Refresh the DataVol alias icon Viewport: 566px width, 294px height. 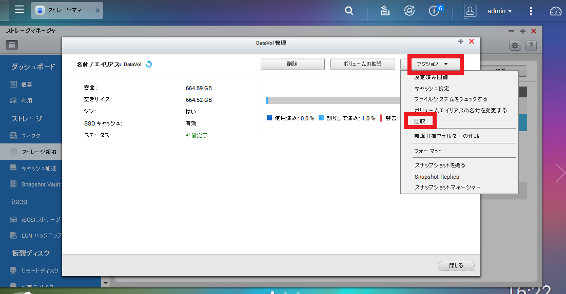149,64
